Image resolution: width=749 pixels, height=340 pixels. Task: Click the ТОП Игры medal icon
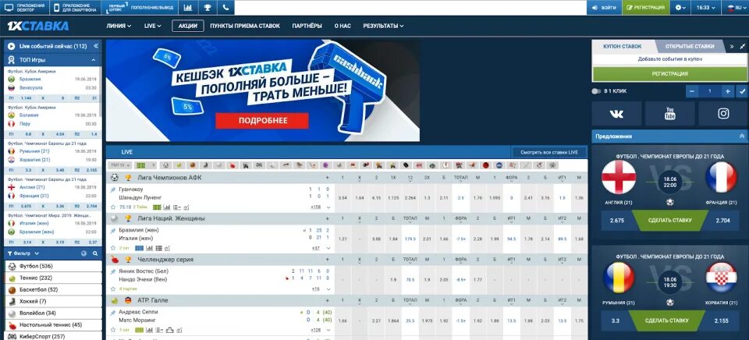(x=11, y=60)
